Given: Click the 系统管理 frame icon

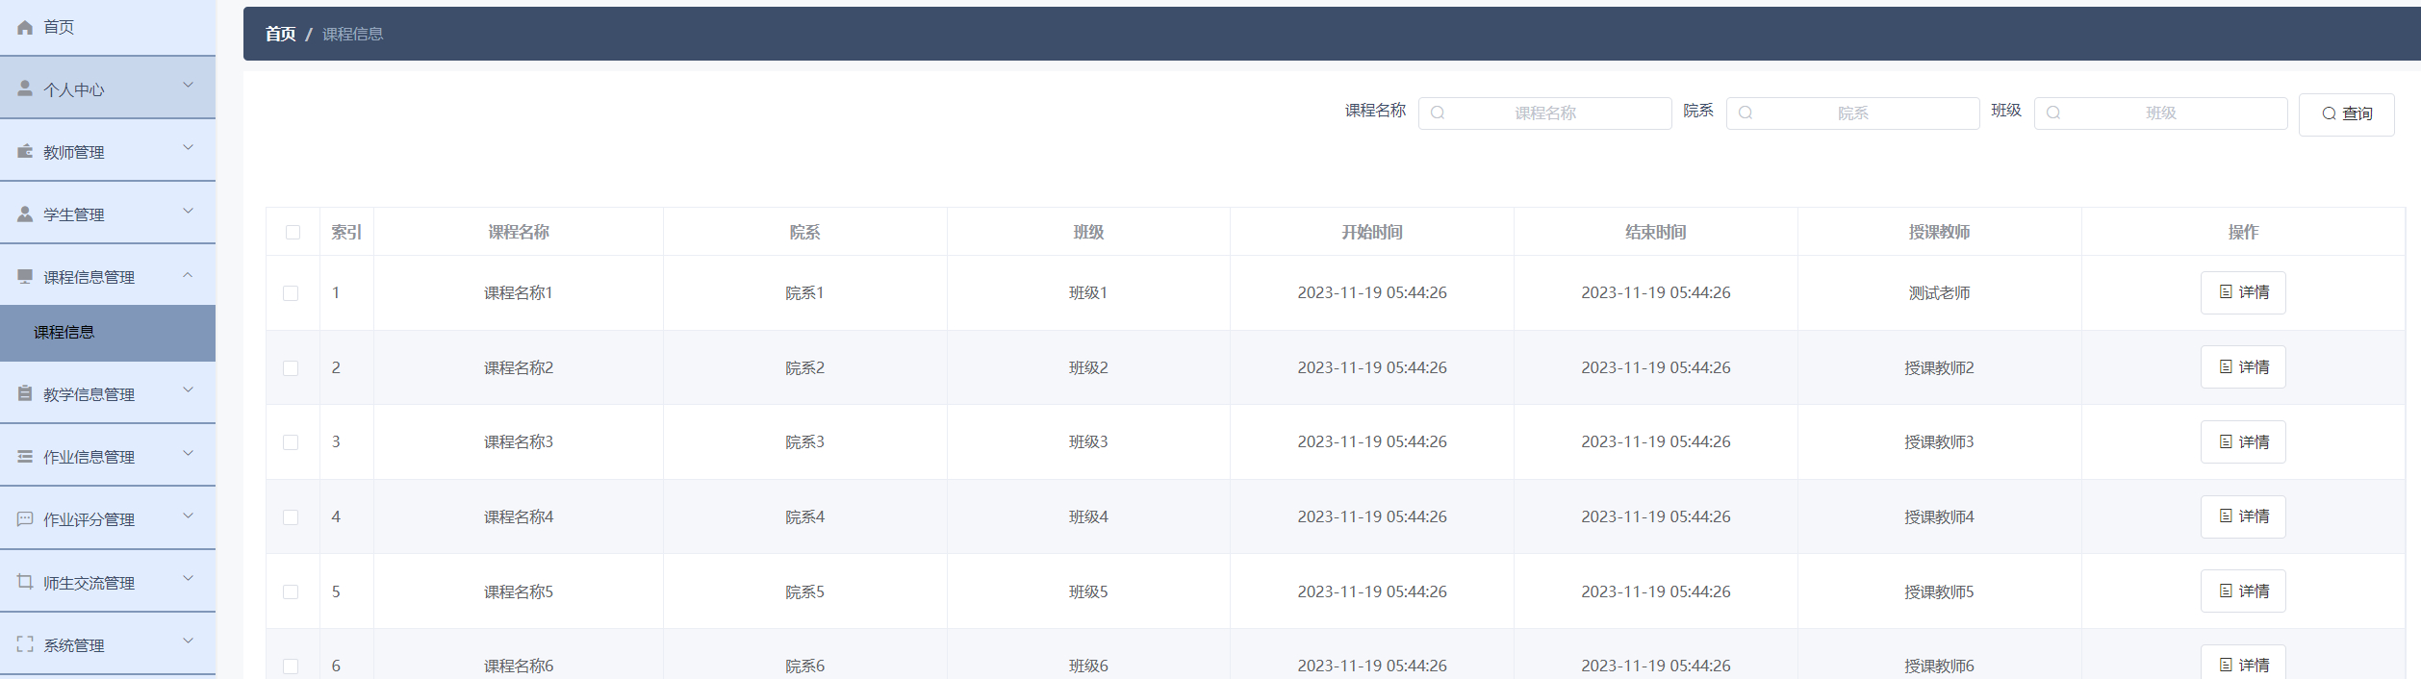Looking at the screenshot, I should pyautogui.click(x=25, y=644).
